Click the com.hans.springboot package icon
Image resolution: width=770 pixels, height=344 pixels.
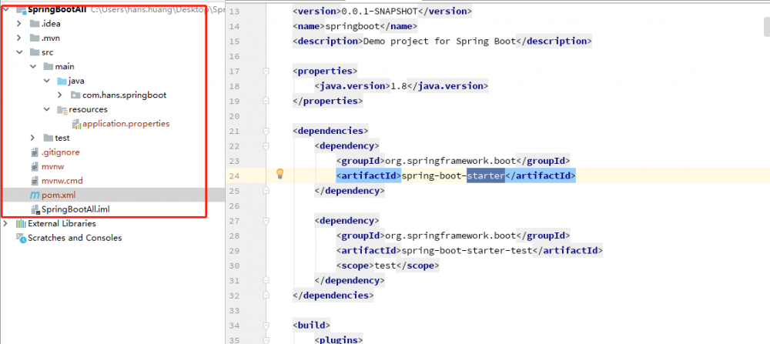75,95
